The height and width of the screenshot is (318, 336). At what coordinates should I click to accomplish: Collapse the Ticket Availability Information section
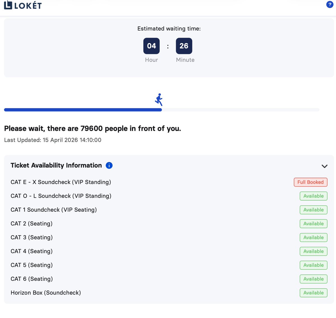(x=325, y=166)
